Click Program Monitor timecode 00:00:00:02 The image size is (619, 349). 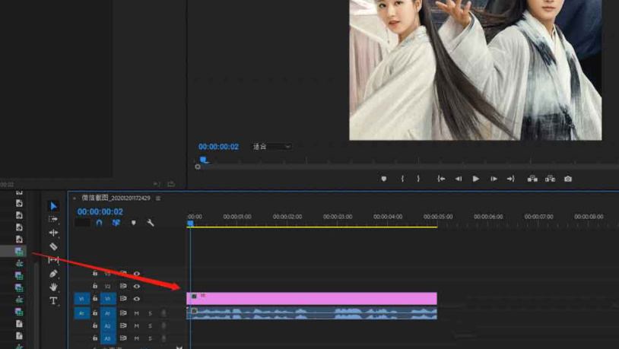(218, 147)
